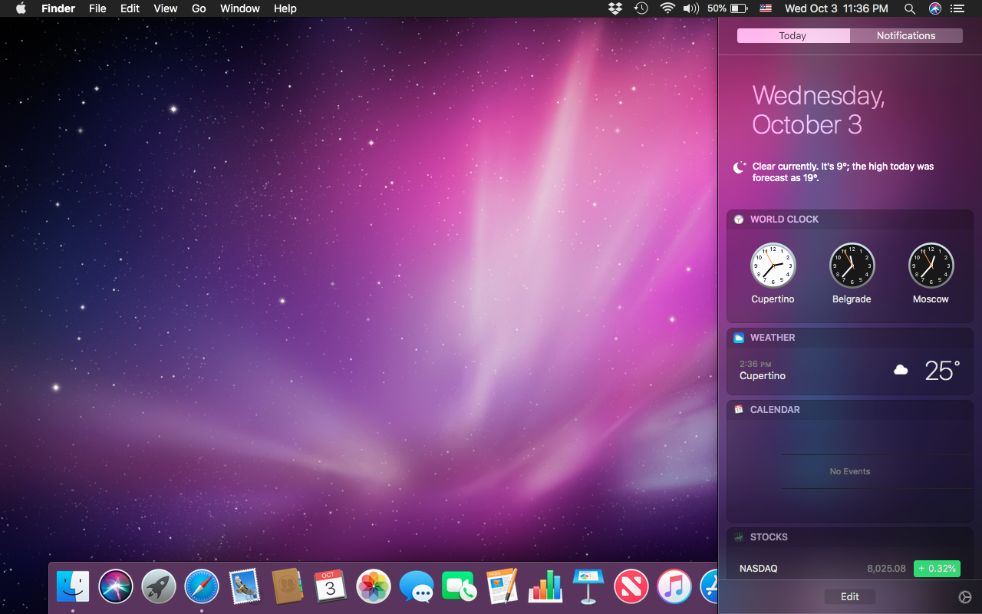The image size is (982, 614).
Task: Click the CALENDAR widget title
Action: (775, 410)
